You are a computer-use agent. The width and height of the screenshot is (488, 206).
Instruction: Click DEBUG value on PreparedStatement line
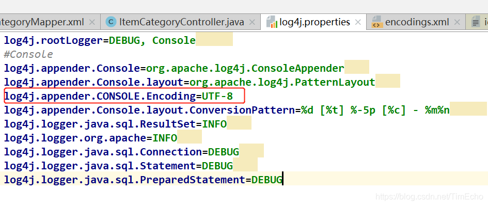266,180
